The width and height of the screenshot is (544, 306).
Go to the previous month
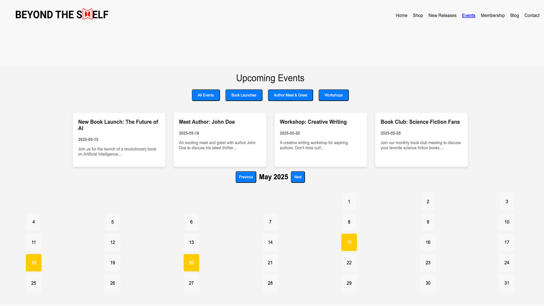click(x=246, y=177)
